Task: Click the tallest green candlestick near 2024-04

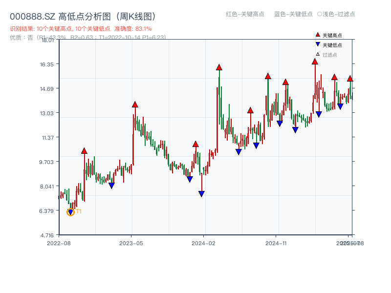Action: [x=218, y=98]
